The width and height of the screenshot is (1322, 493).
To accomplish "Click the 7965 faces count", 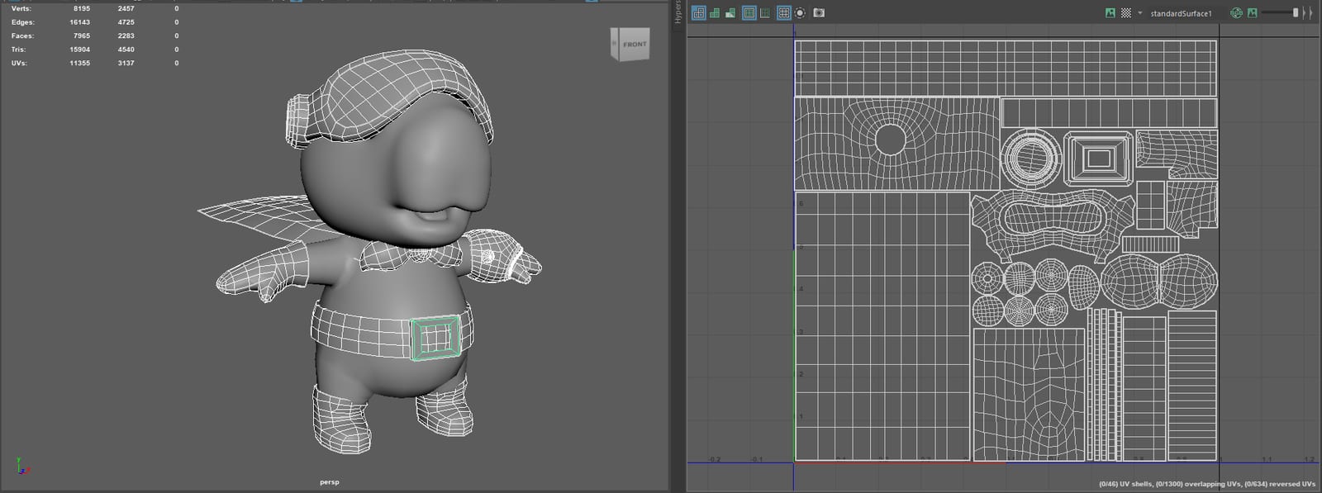I will (x=82, y=36).
